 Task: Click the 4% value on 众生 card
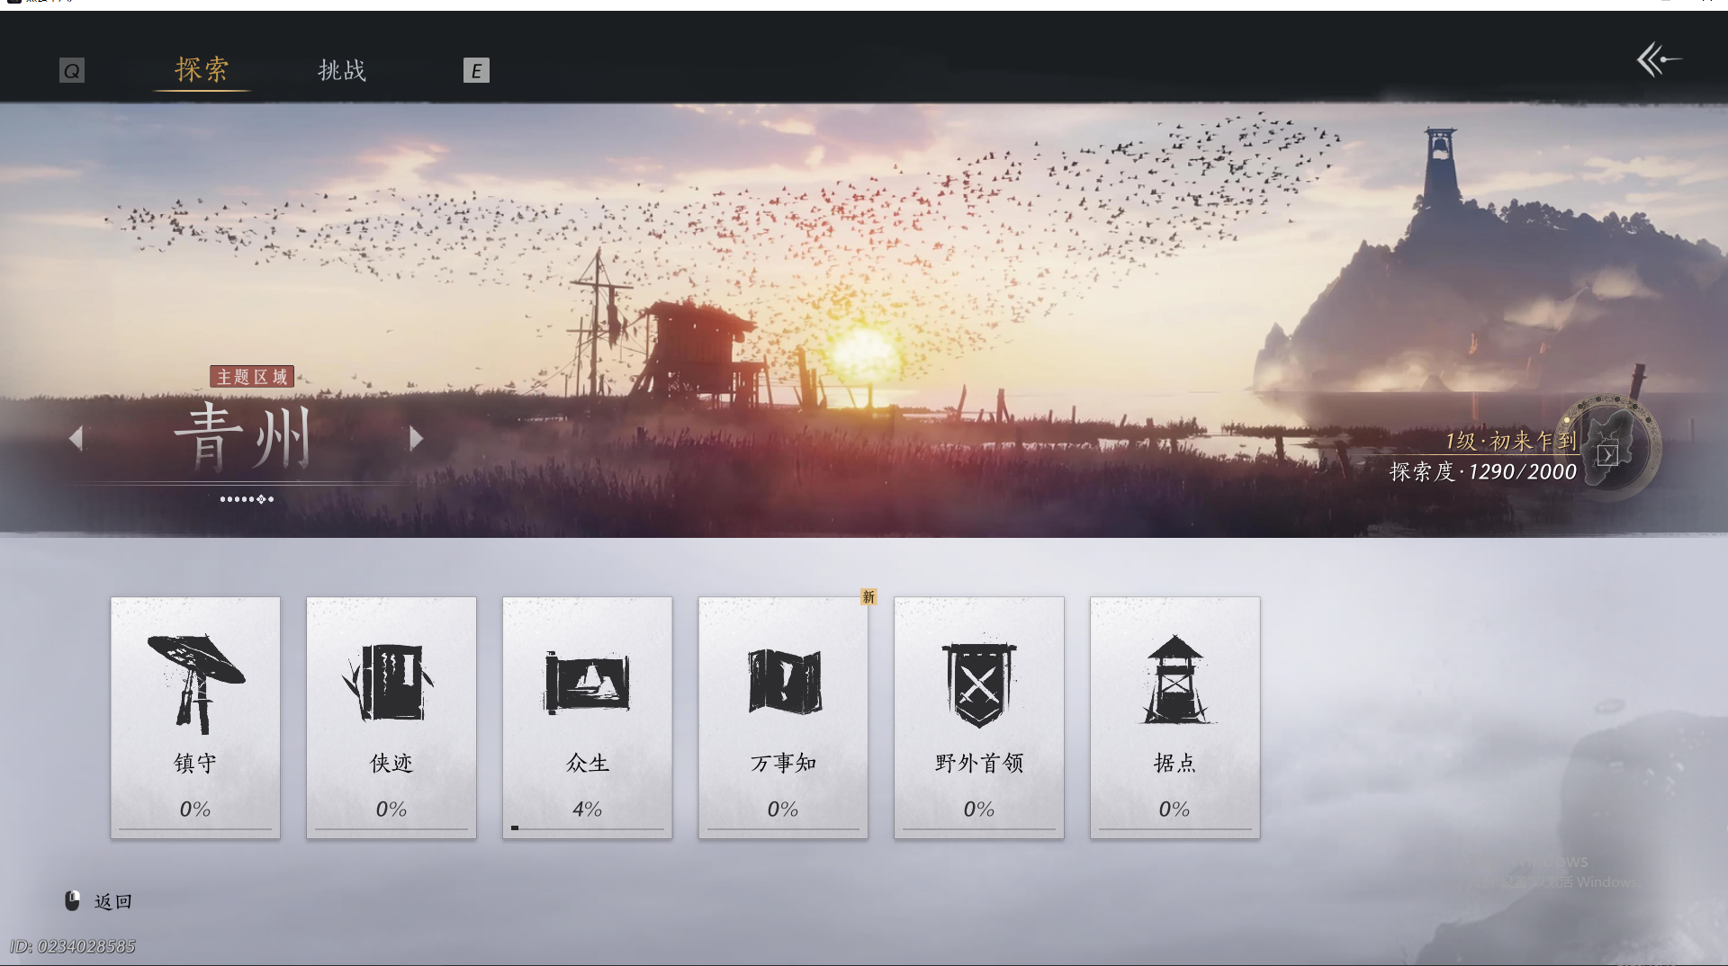click(x=588, y=809)
